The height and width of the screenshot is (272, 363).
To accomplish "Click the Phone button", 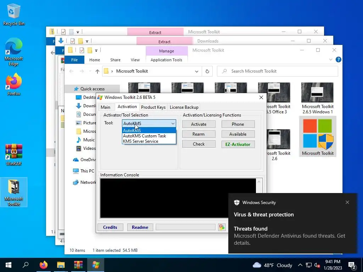I will click(x=238, y=124).
